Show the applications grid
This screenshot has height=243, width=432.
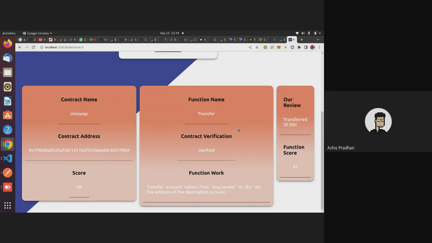[7, 205]
